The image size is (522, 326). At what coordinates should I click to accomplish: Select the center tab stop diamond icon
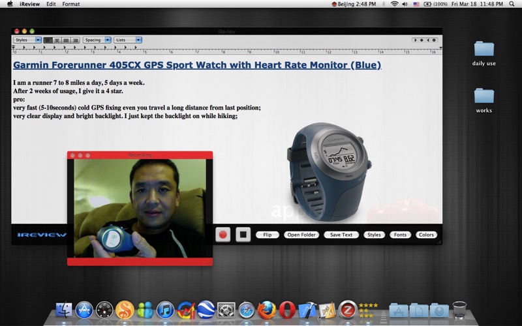point(422,40)
